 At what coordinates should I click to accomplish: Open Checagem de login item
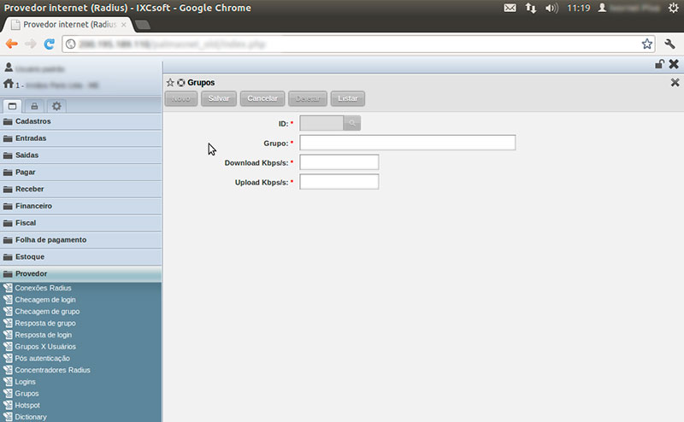45,300
